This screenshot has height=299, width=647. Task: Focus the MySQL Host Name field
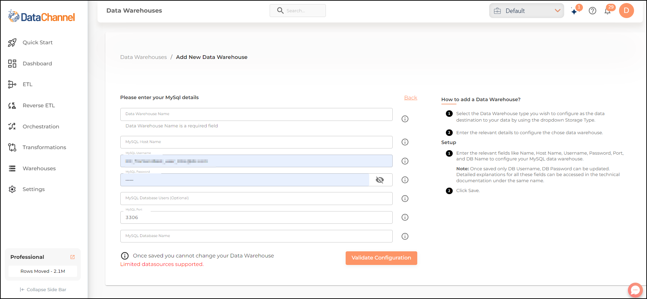(256, 142)
